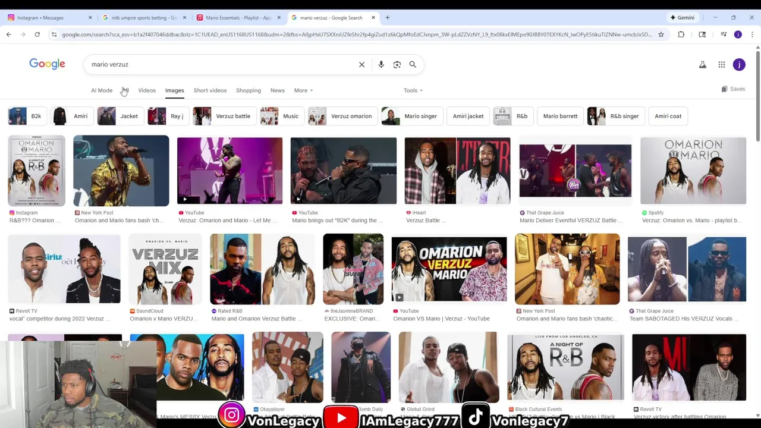The height and width of the screenshot is (428, 761).
Task: Filter images by Verzuz battle chip
Action: click(x=224, y=116)
